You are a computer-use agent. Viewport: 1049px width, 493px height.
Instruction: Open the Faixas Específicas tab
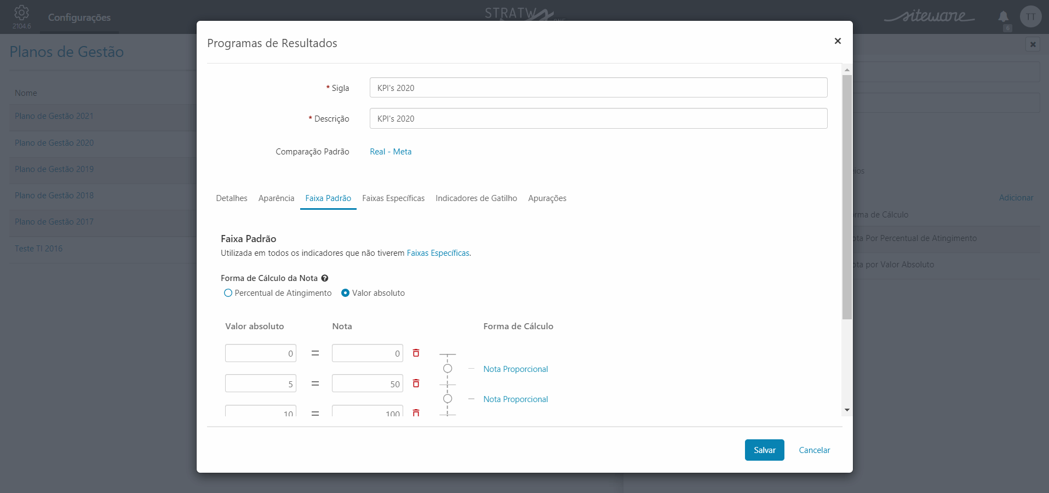click(393, 198)
